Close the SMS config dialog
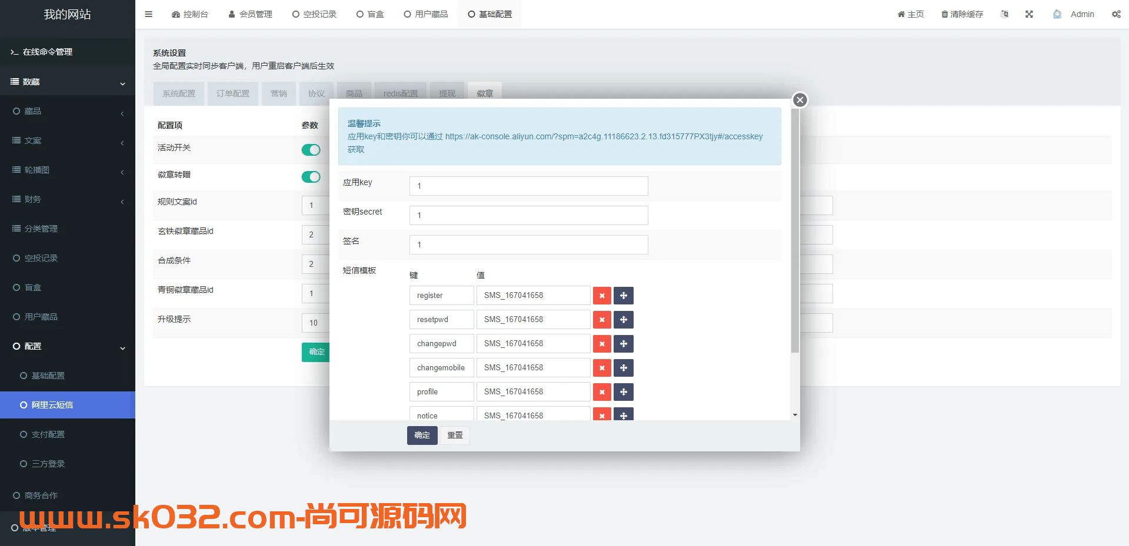This screenshot has width=1129, height=546. [x=800, y=100]
